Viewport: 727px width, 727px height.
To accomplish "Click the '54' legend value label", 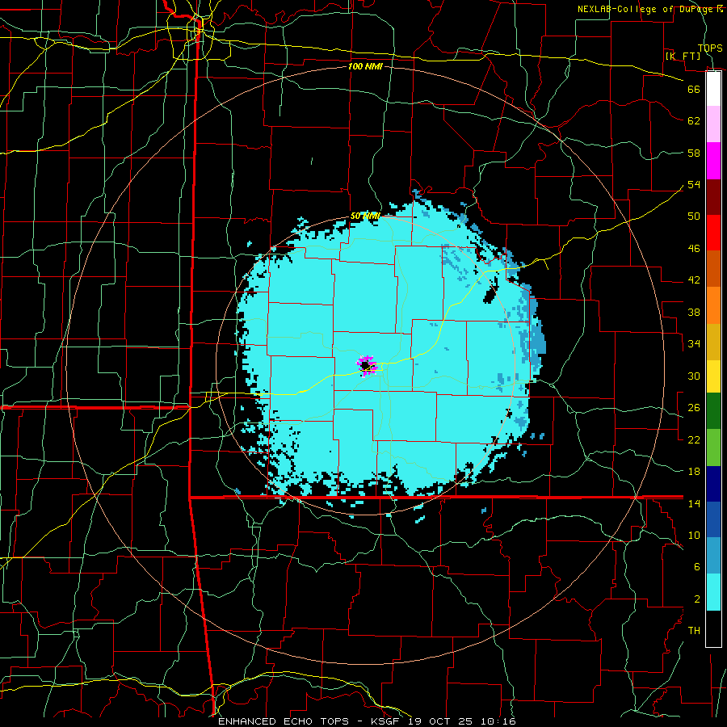I will pos(694,184).
